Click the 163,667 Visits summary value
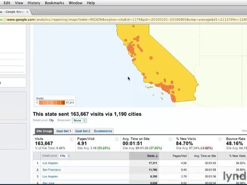The height and width of the screenshot is (185, 247). [44, 143]
